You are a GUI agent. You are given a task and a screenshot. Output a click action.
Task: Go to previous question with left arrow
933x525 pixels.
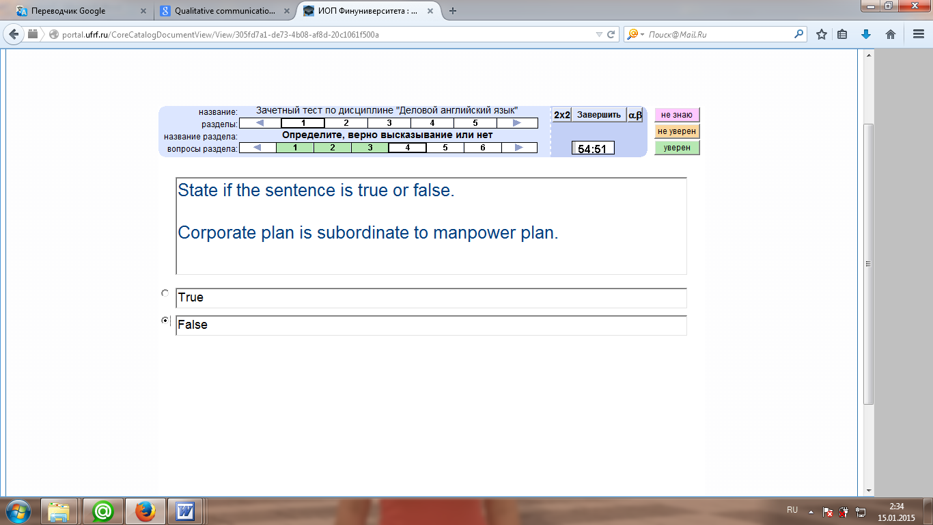click(x=257, y=148)
